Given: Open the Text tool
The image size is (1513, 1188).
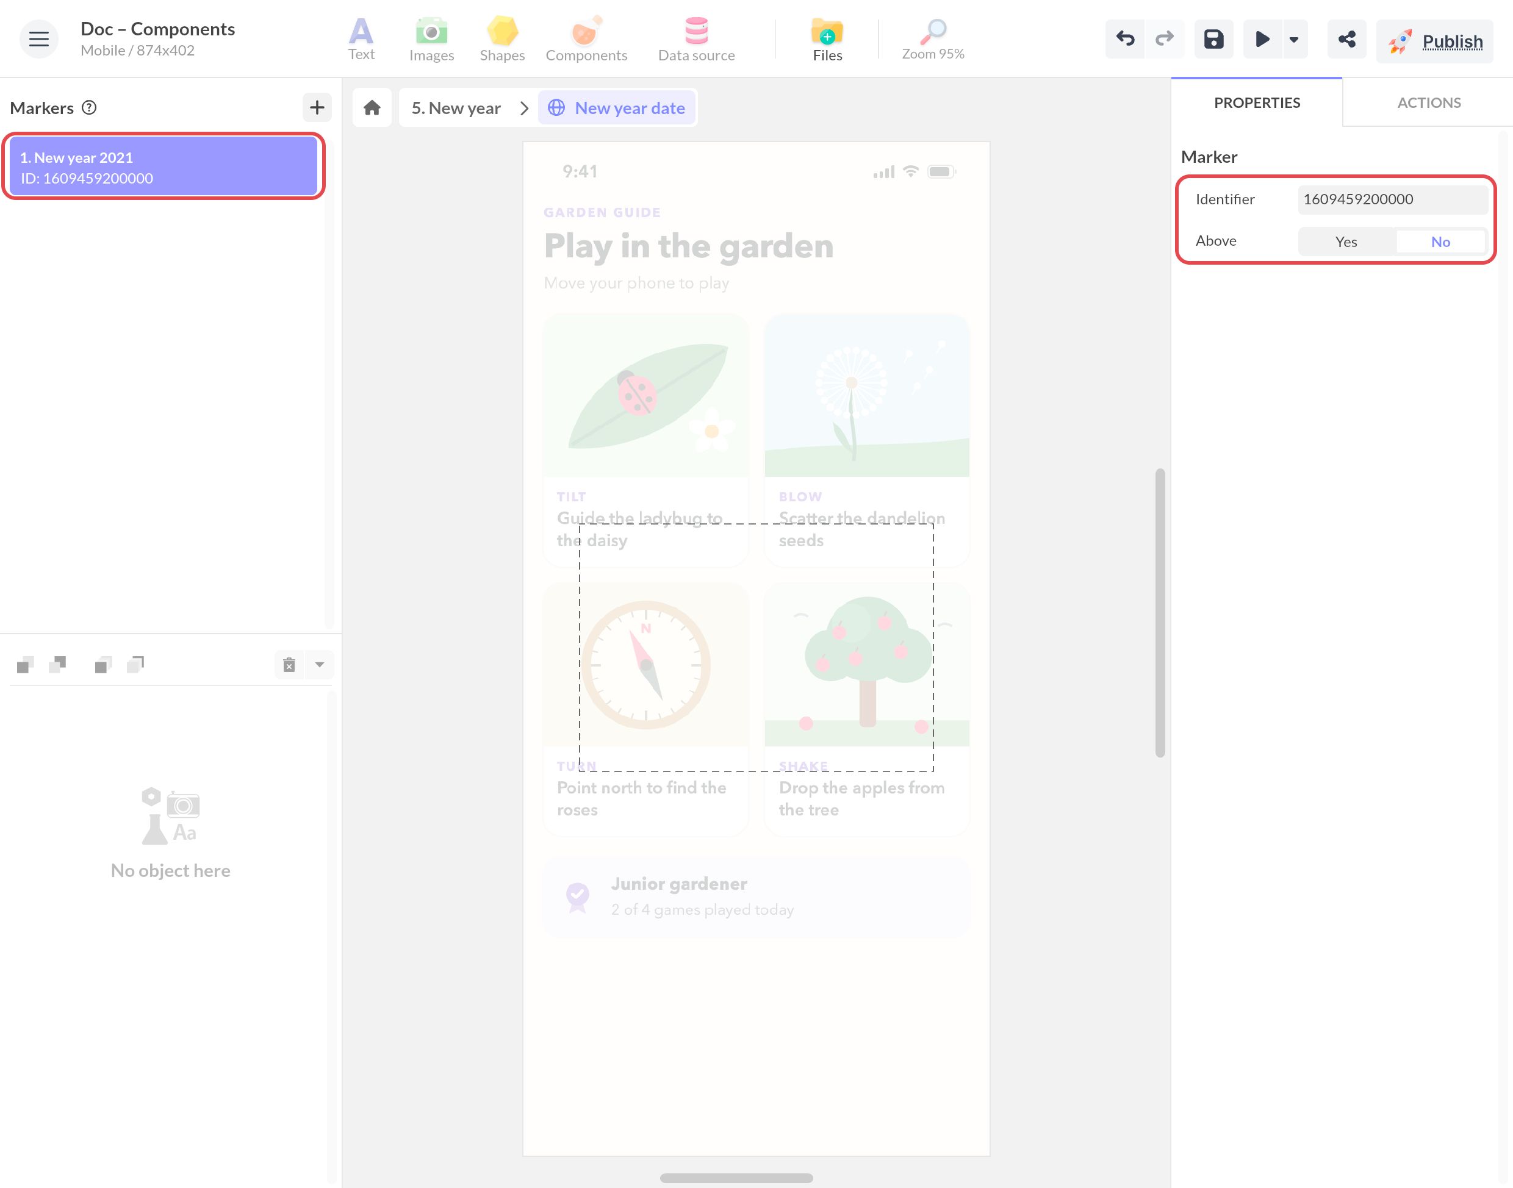Looking at the screenshot, I should (x=361, y=39).
